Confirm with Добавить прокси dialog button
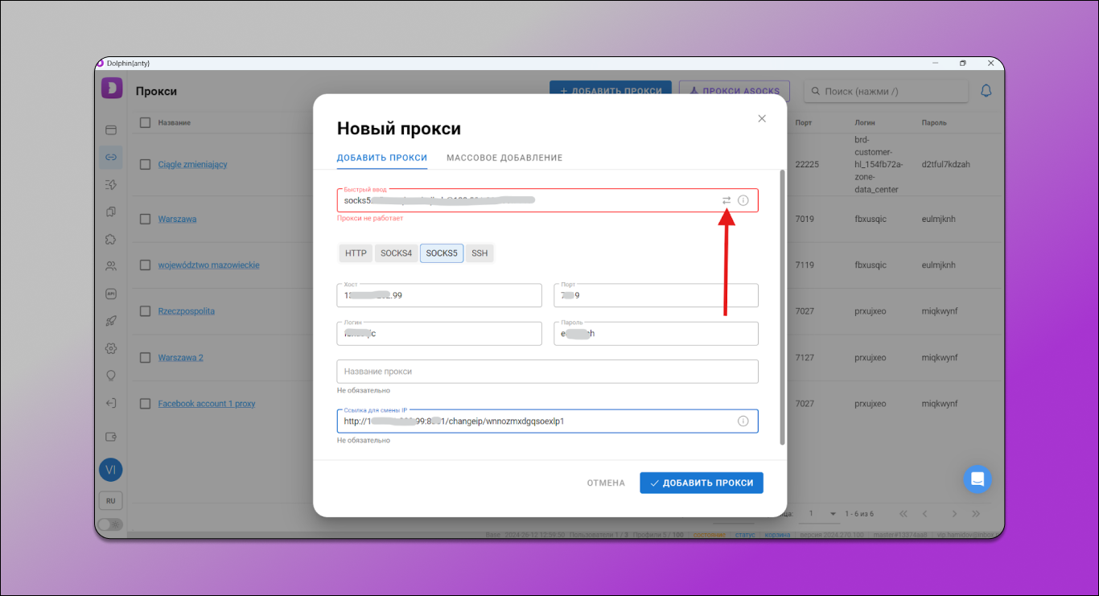 tap(702, 483)
